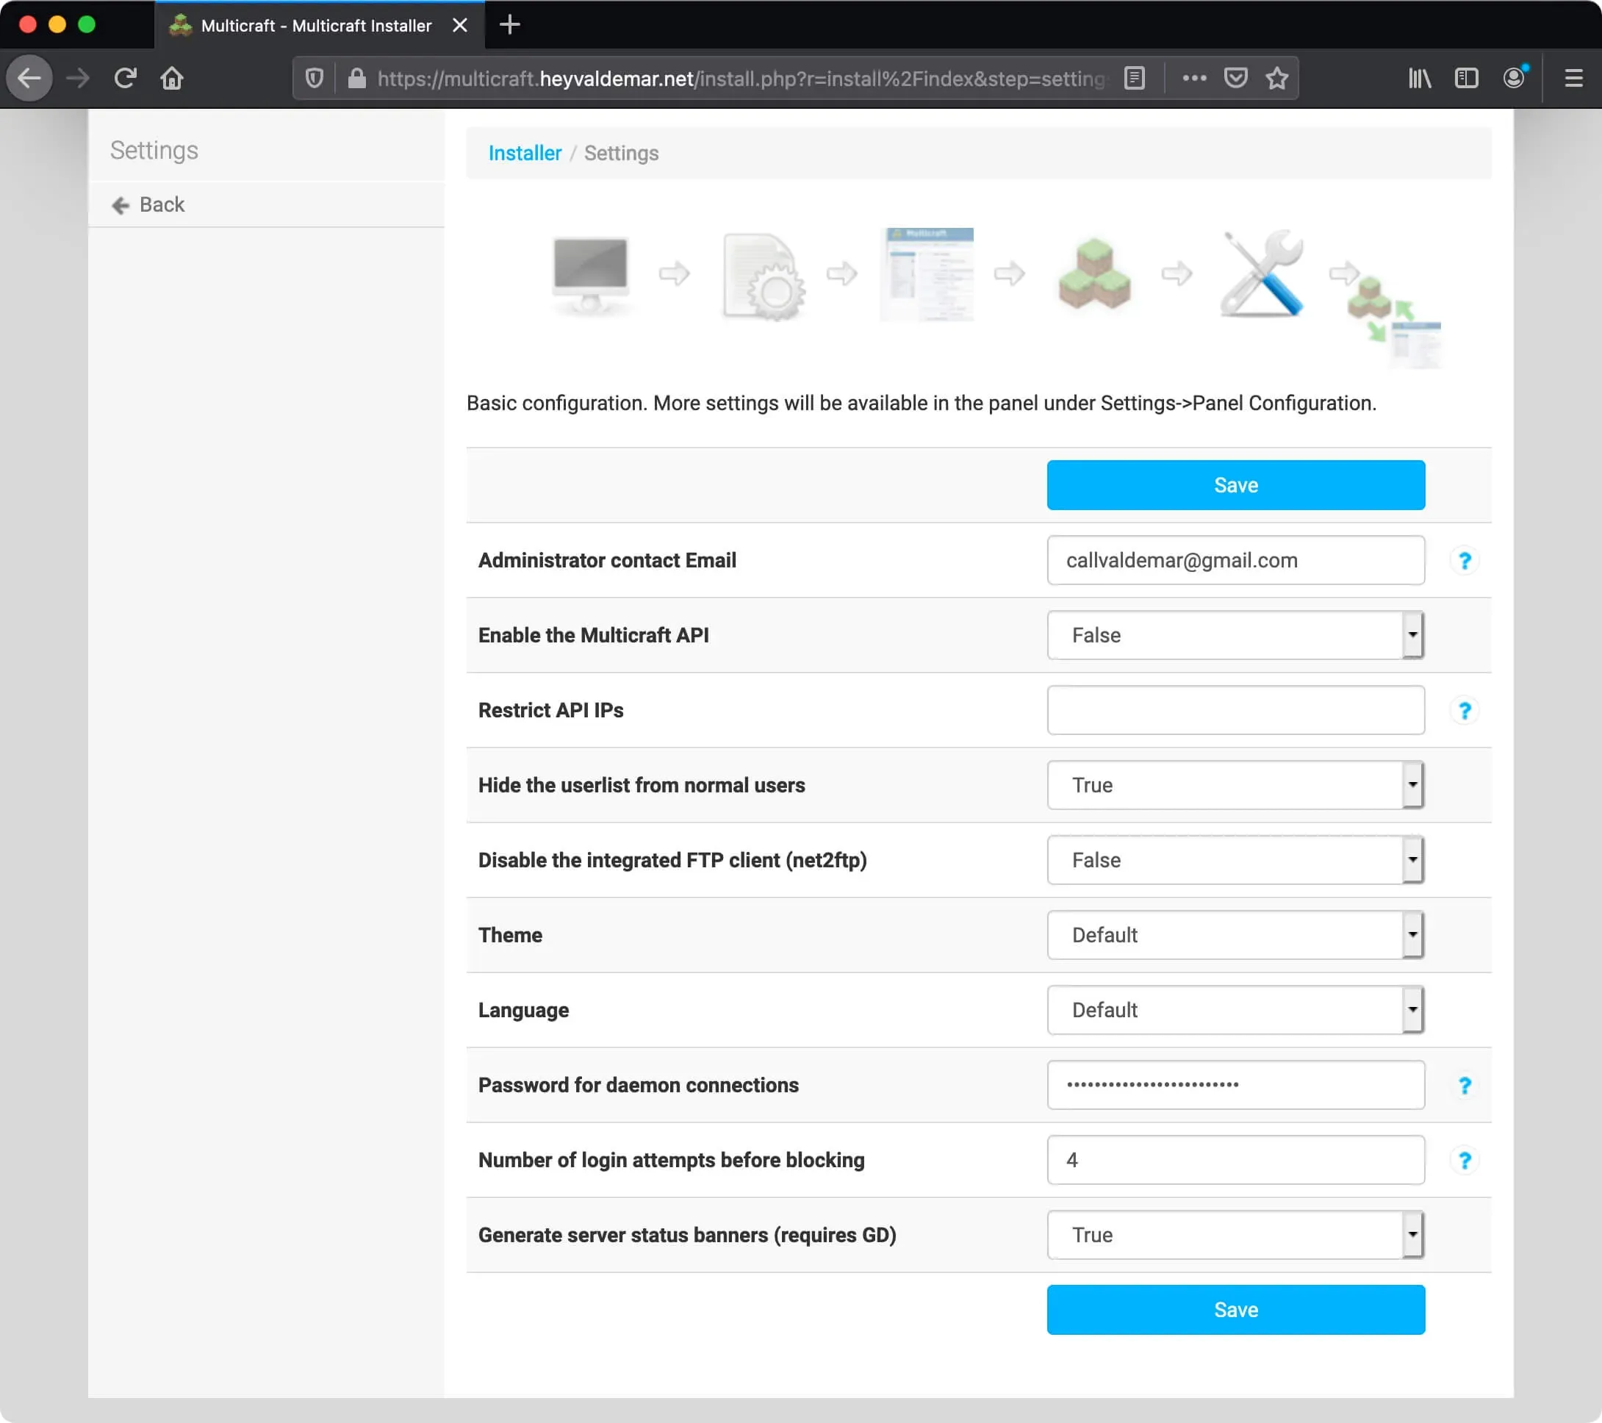Open Disable integrated FTP client dropdown

pos(1236,860)
